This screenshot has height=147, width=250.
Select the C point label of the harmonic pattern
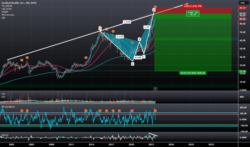coord(144,57)
